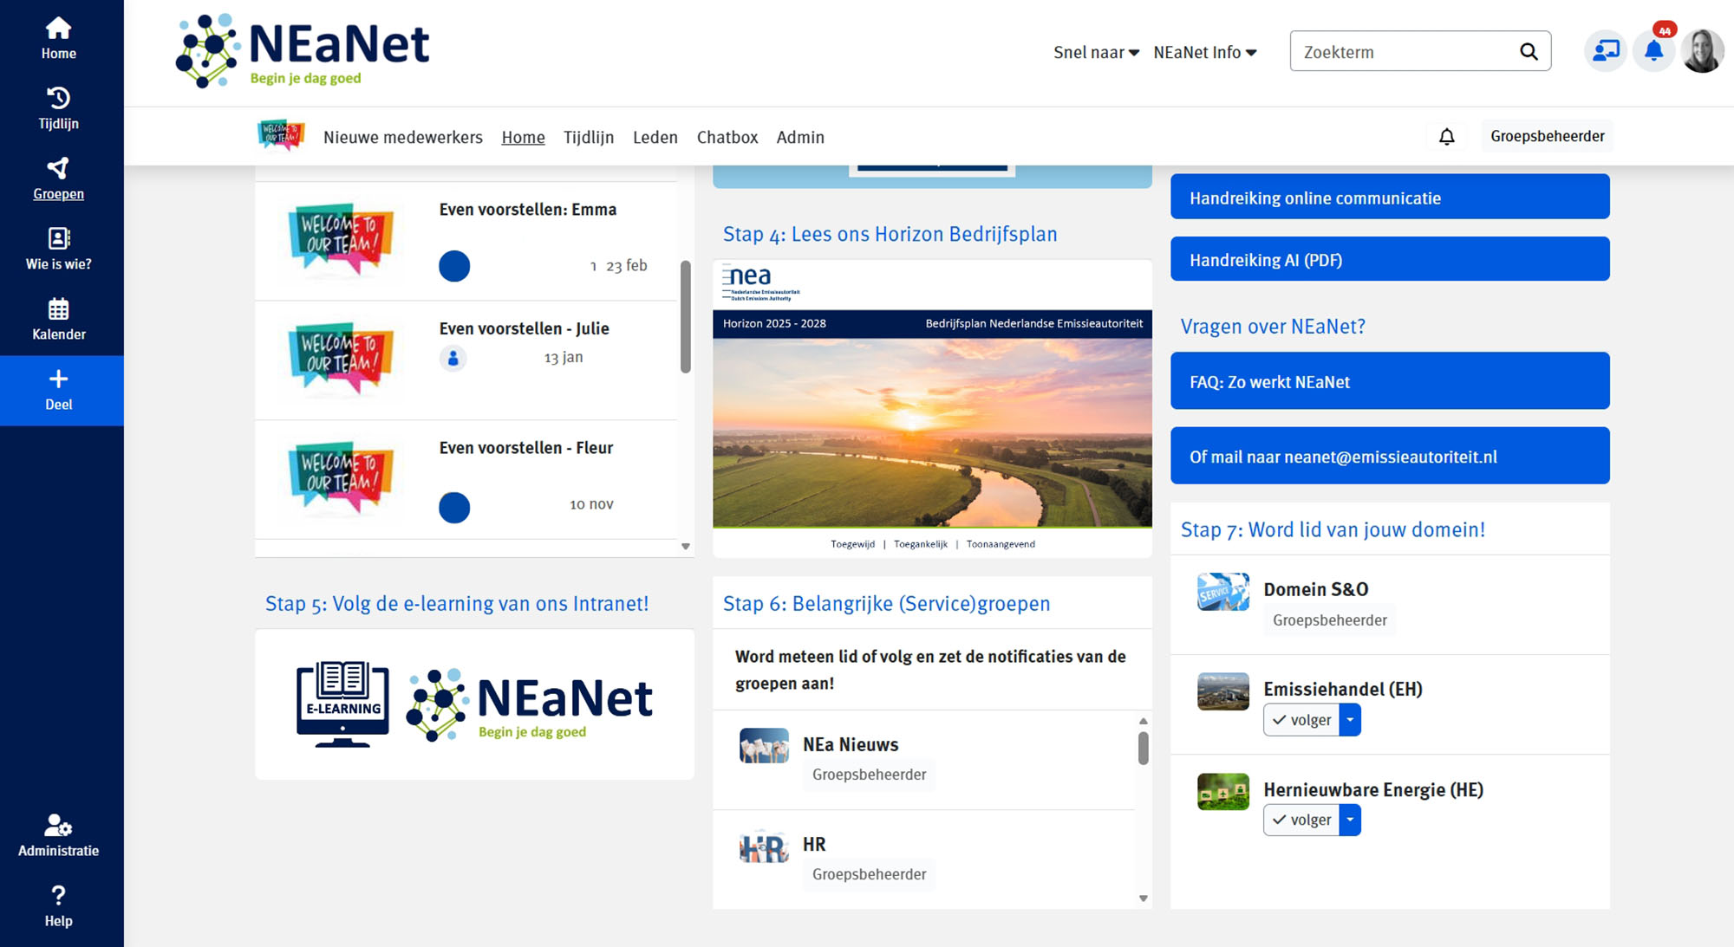Click the Deel plus button
The height and width of the screenshot is (947, 1734).
pos(58,390)
